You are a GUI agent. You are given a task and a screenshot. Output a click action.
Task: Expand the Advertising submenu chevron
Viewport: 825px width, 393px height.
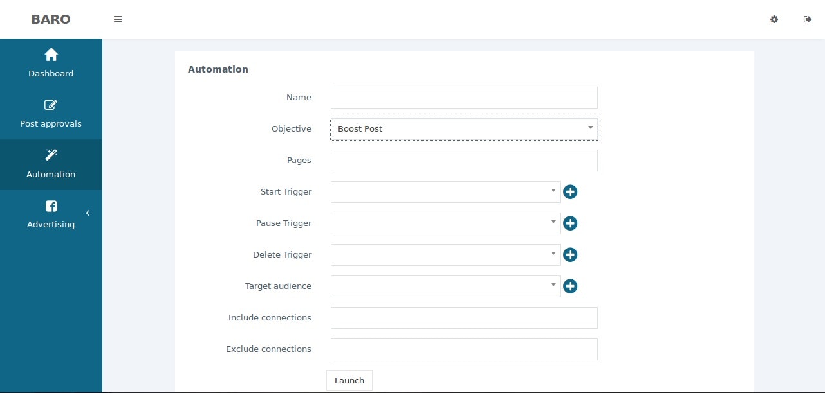(x=88, y=213)
